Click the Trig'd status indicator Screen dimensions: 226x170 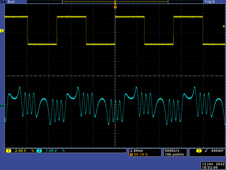coord(209,2)
